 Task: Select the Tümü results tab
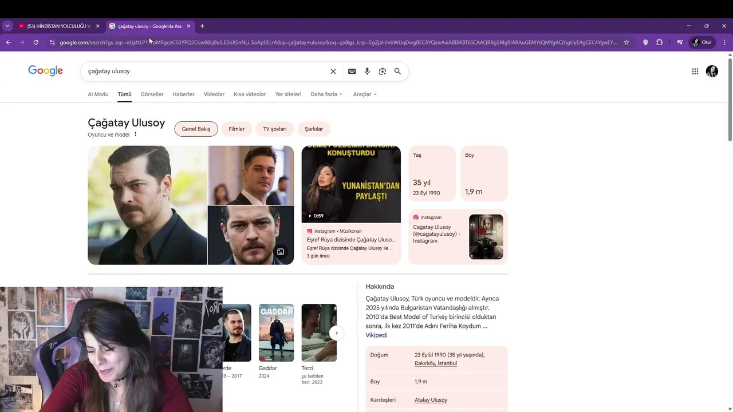point(124,94)
